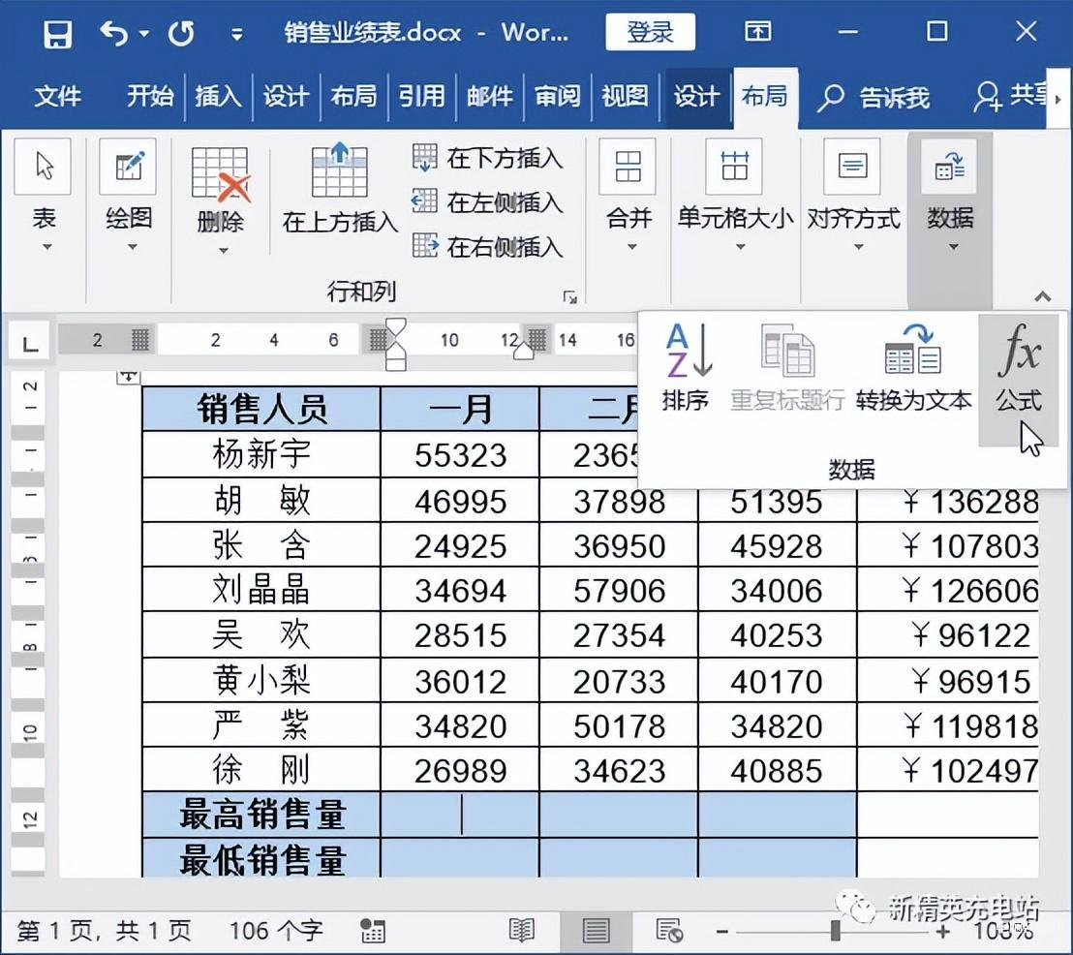Click the table move handle

point(129,377)
